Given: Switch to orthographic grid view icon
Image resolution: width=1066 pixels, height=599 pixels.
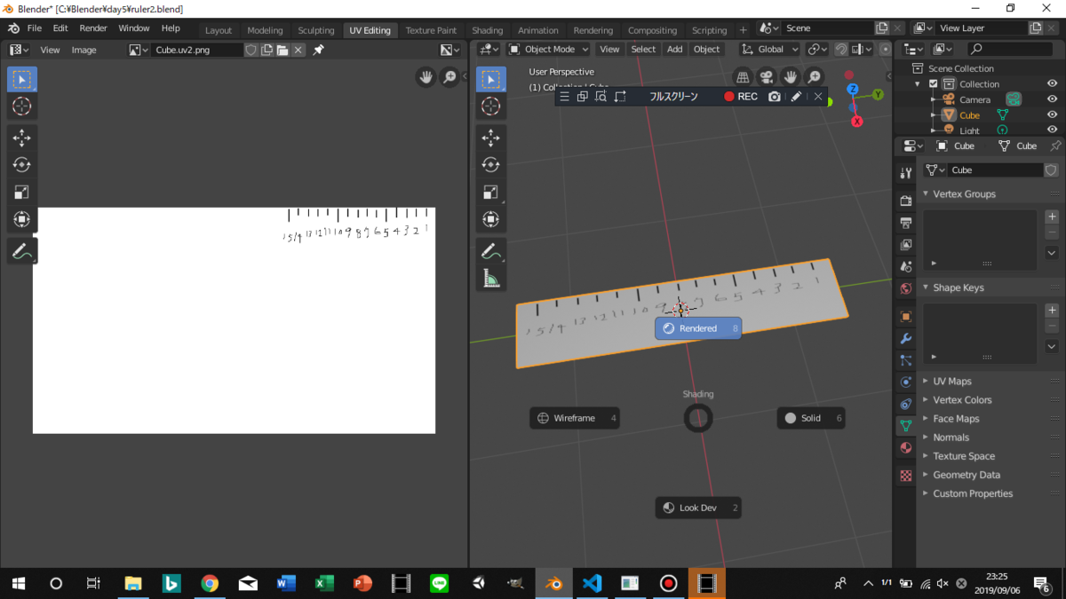Looking at the screenshot, I should pos(743,78).
